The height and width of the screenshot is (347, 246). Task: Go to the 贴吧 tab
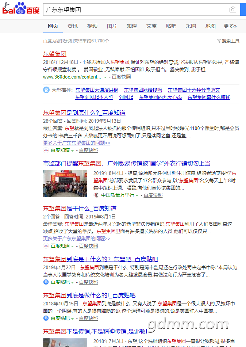point(171,26)
